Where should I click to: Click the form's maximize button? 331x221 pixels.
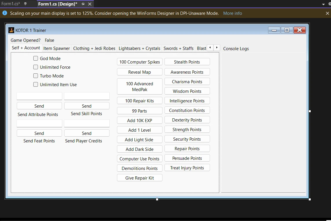[x=287, y=30]
